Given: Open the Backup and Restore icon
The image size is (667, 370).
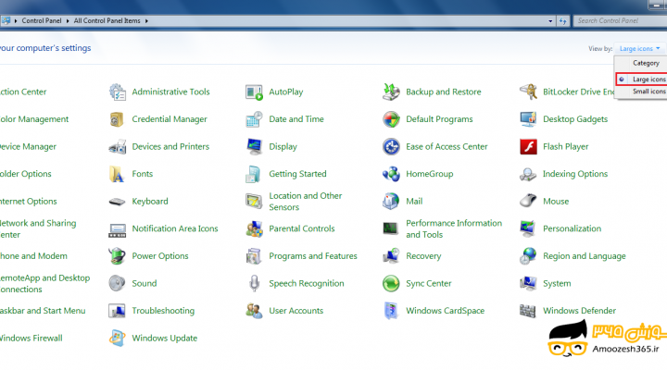Looking at the screenshot, I should (391, 92).
